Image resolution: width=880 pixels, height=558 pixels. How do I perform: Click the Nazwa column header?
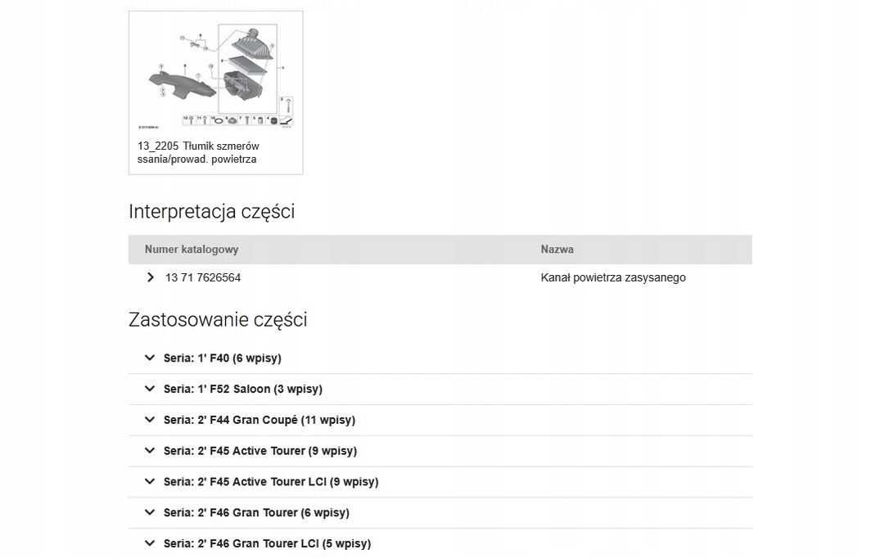pos(557,249)
